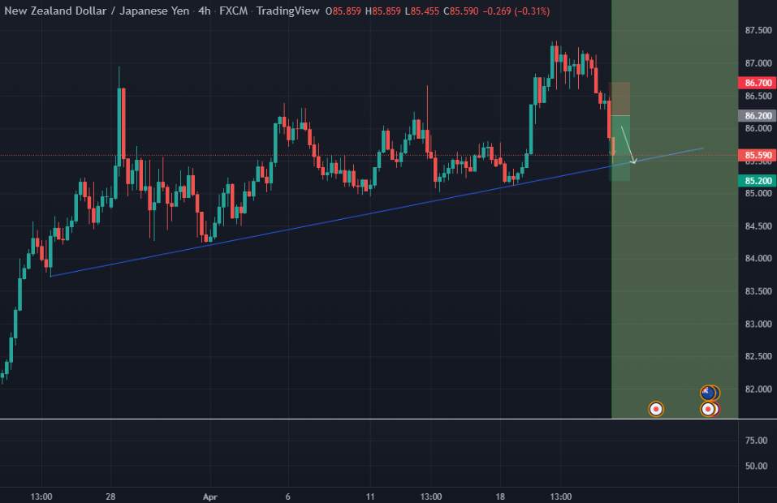Viewport: 777px width, 503px height.
Task: Click the 87.500 price axis label
Action: [758, 31]
